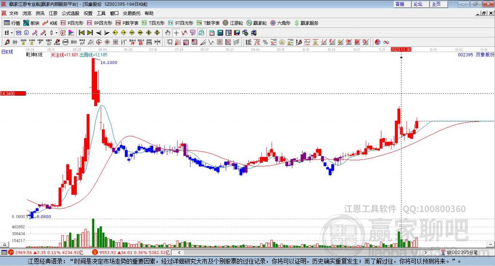Switch to the K线 candlestick chart

pos(50,23)
